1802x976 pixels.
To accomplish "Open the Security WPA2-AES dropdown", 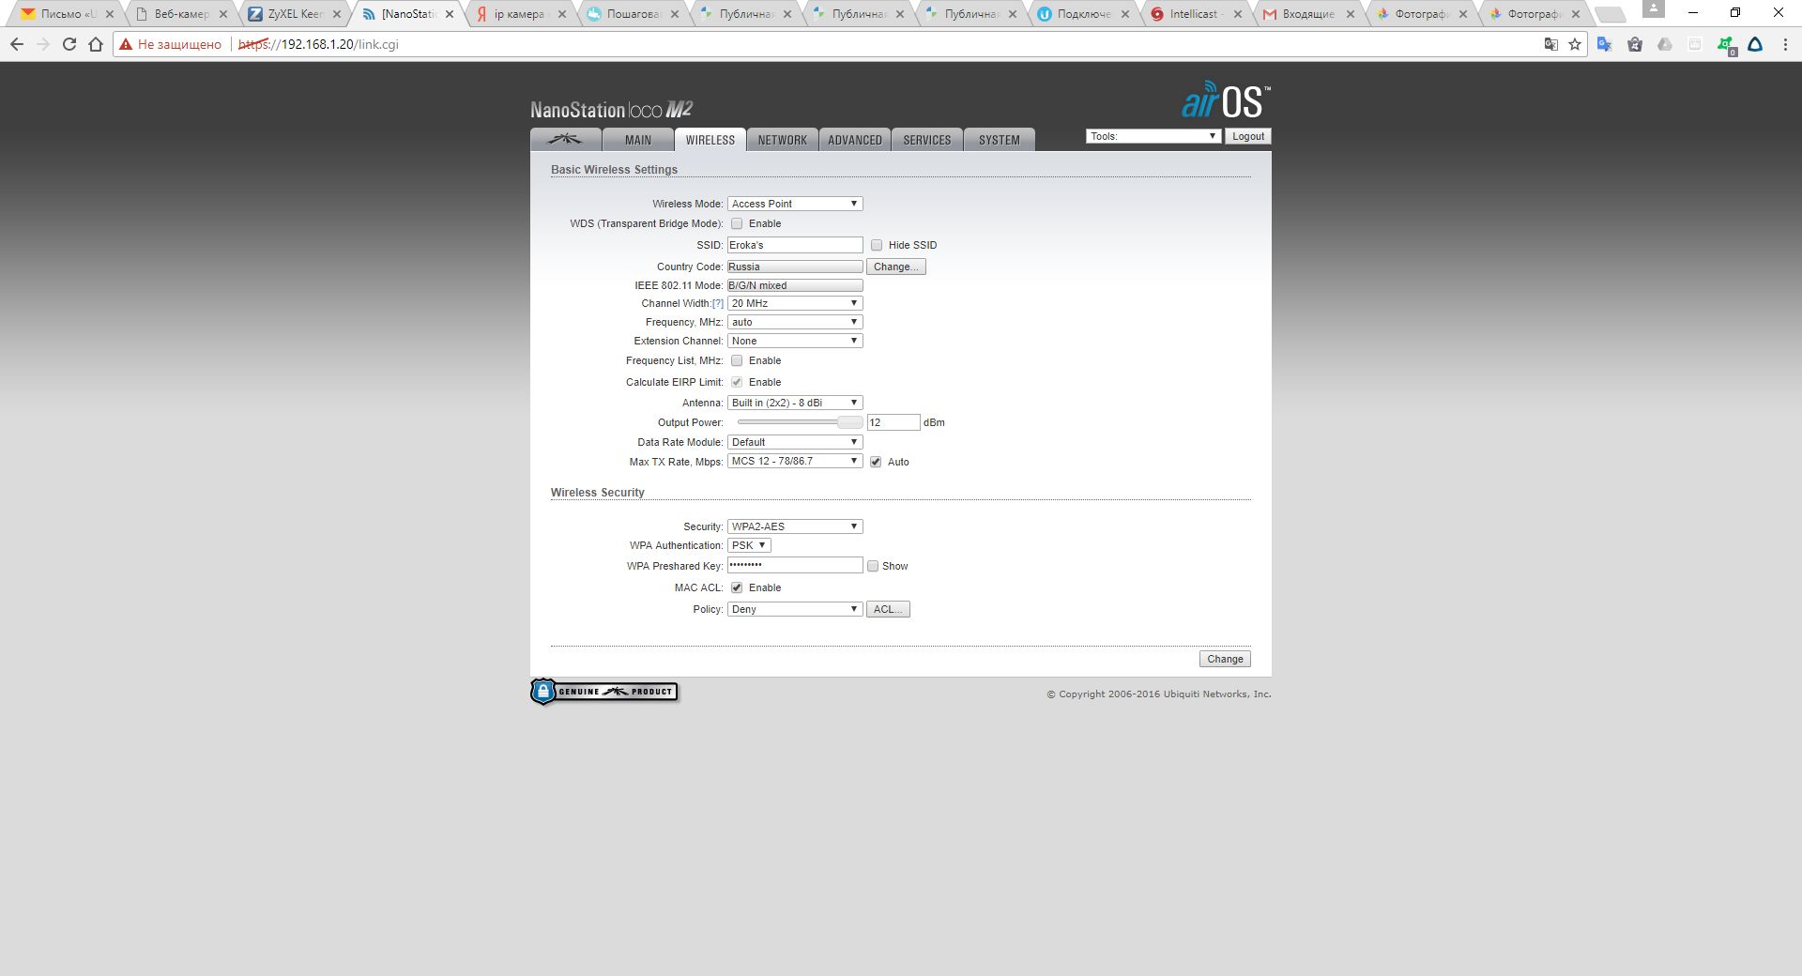I will coord(795,526).
